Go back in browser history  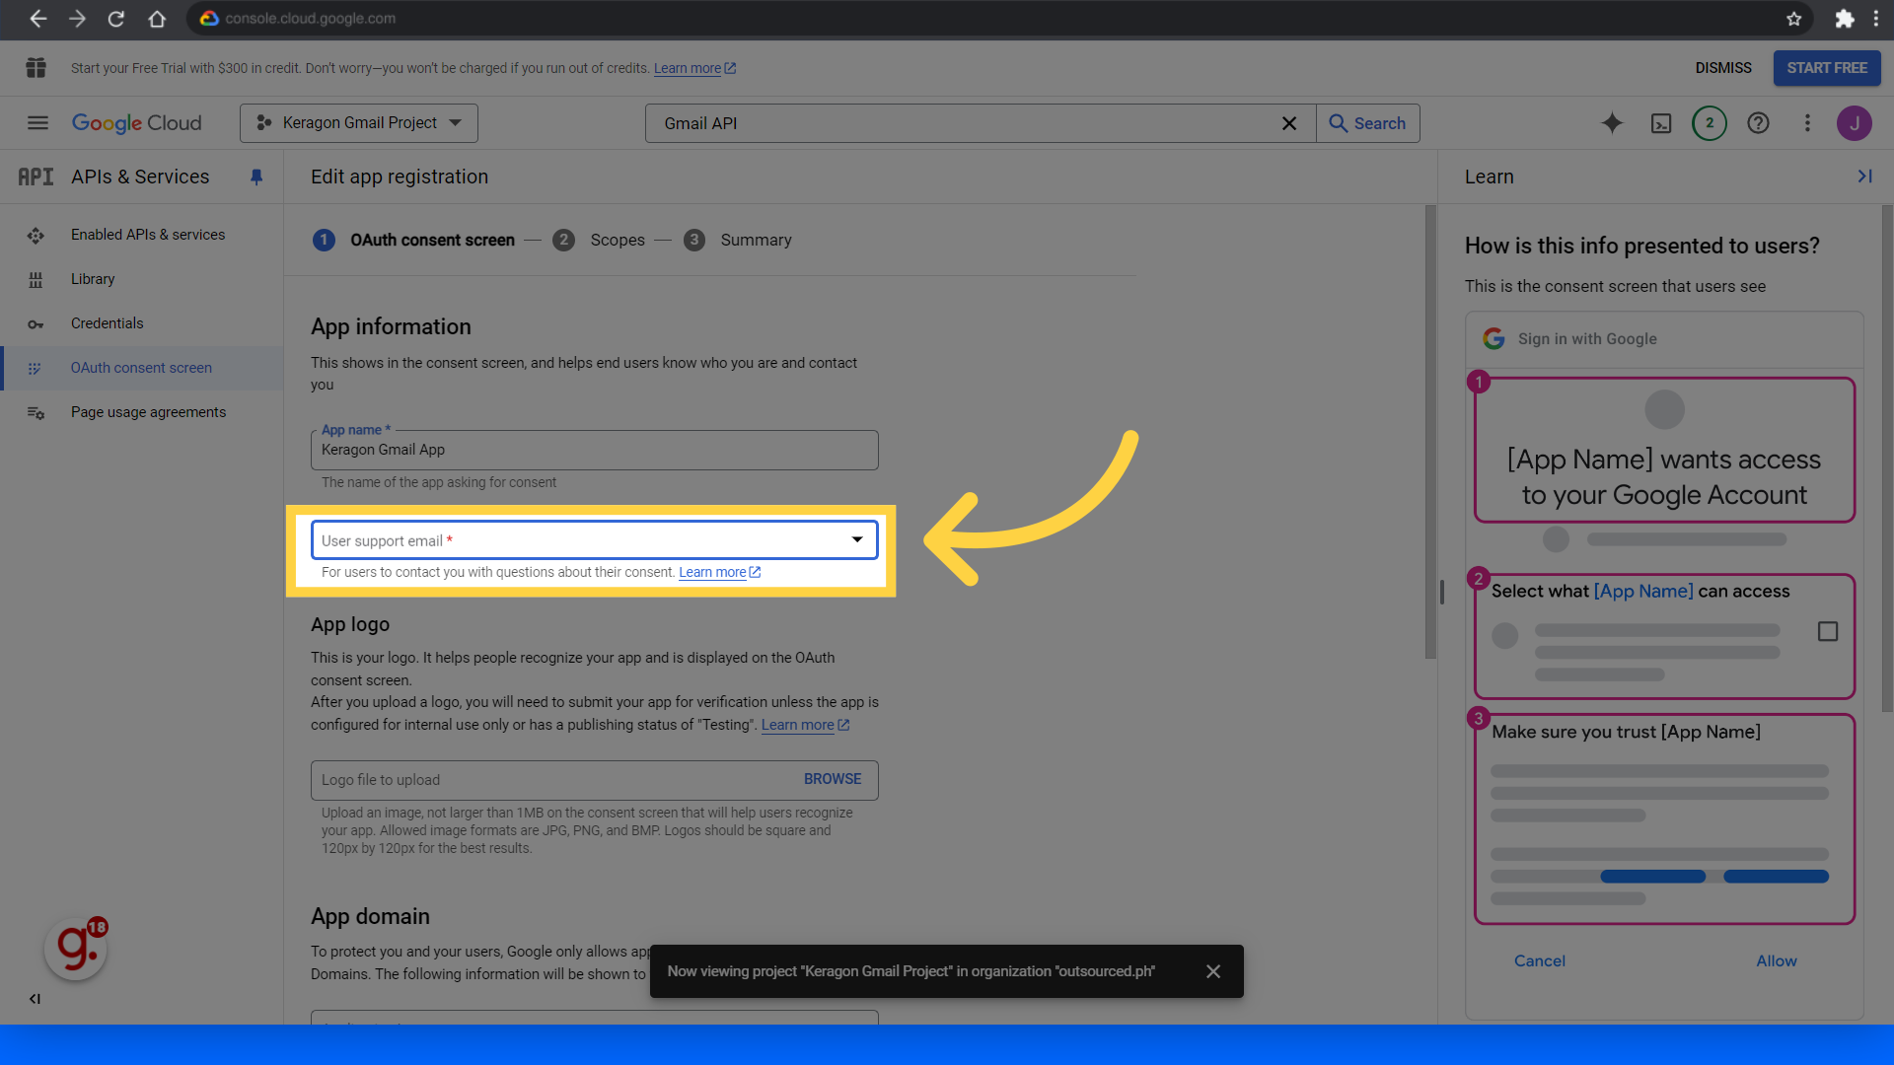37,19
